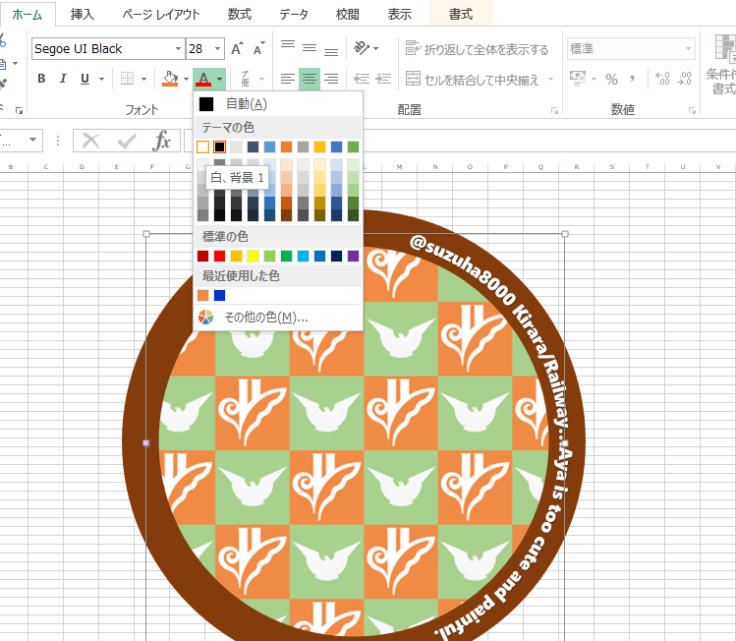Click the Increase Indent icon

coord(383,79)
